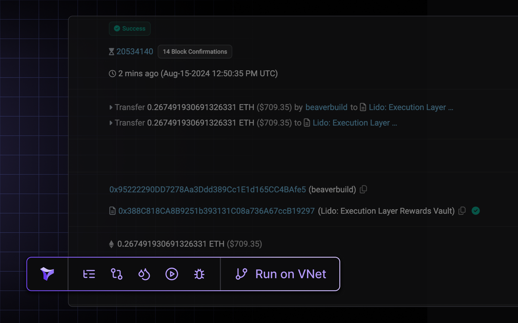518x323 pixels.
Task: Click the green verified checkmark badge
Action: pos(476,211)
